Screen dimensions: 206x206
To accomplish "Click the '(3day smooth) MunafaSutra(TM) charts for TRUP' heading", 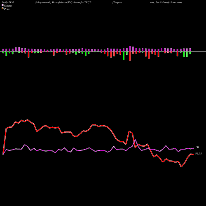I will [x=63, y=2].
